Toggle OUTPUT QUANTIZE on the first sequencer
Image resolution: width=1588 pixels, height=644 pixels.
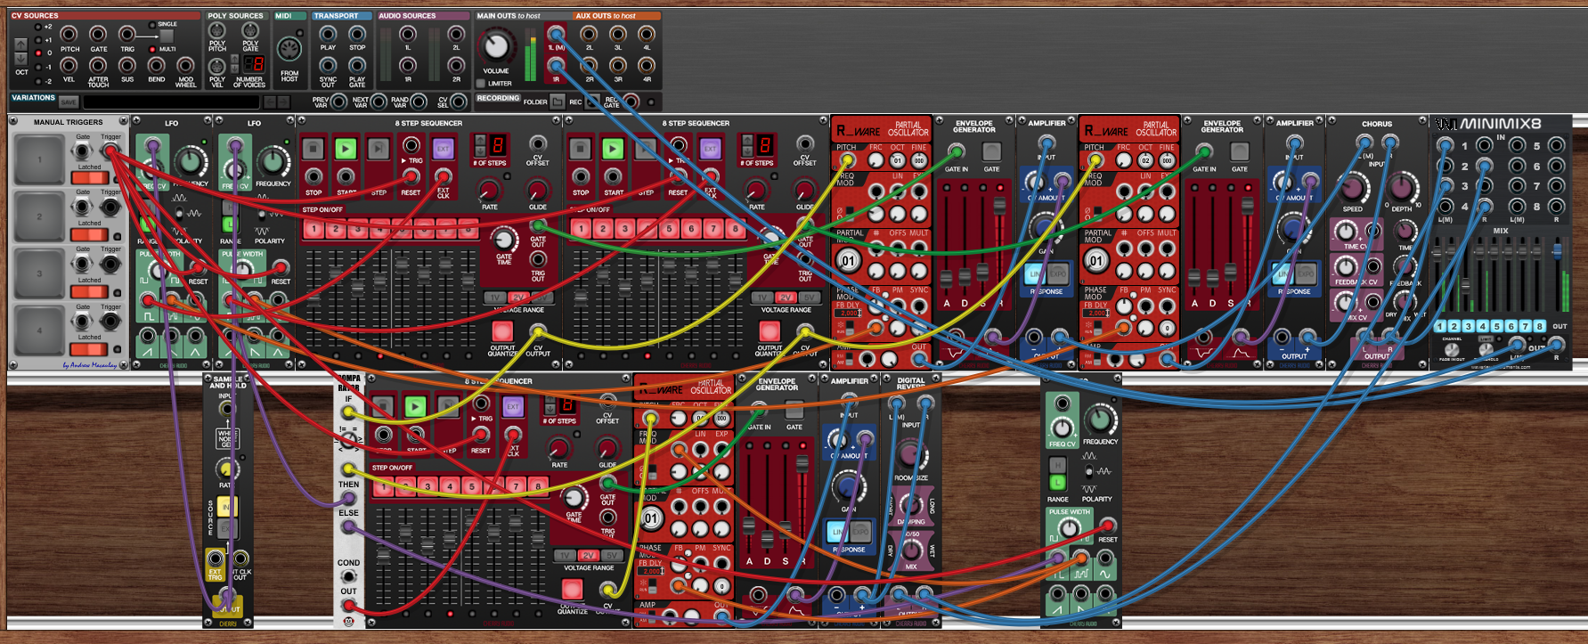(502, 331)
